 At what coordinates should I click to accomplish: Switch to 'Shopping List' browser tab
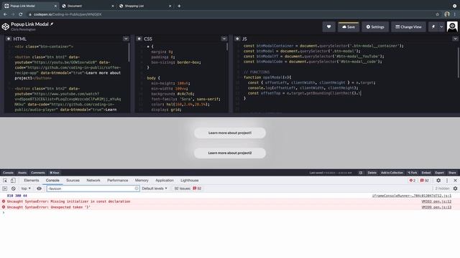tap(145, 6)
